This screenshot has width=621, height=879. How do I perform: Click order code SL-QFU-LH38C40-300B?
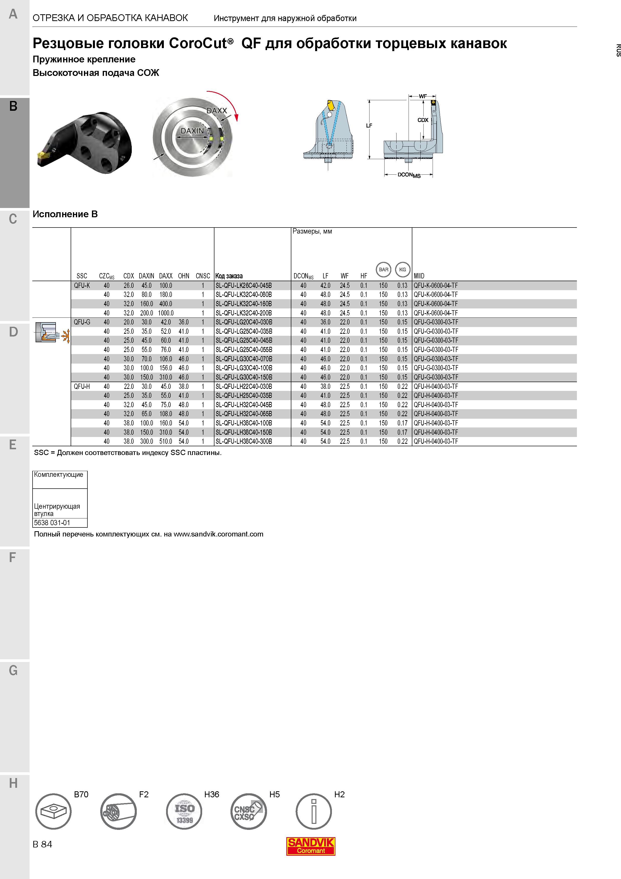coord(244,442)
